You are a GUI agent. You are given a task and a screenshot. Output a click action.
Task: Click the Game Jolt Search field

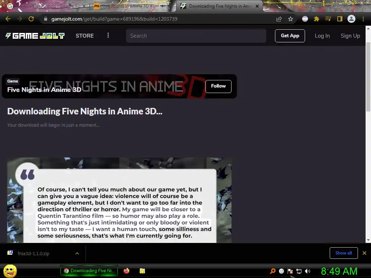196,36
